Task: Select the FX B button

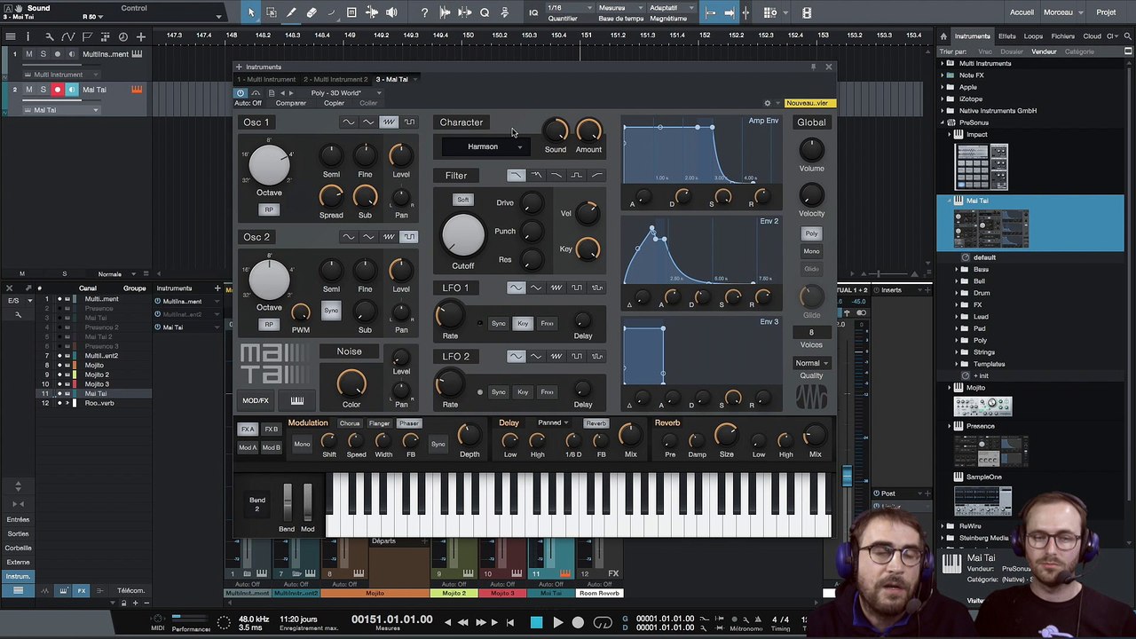Action: point(272,430)
